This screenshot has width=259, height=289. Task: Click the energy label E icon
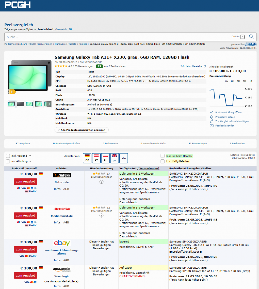pyautogui.click(x=12, y=92)
